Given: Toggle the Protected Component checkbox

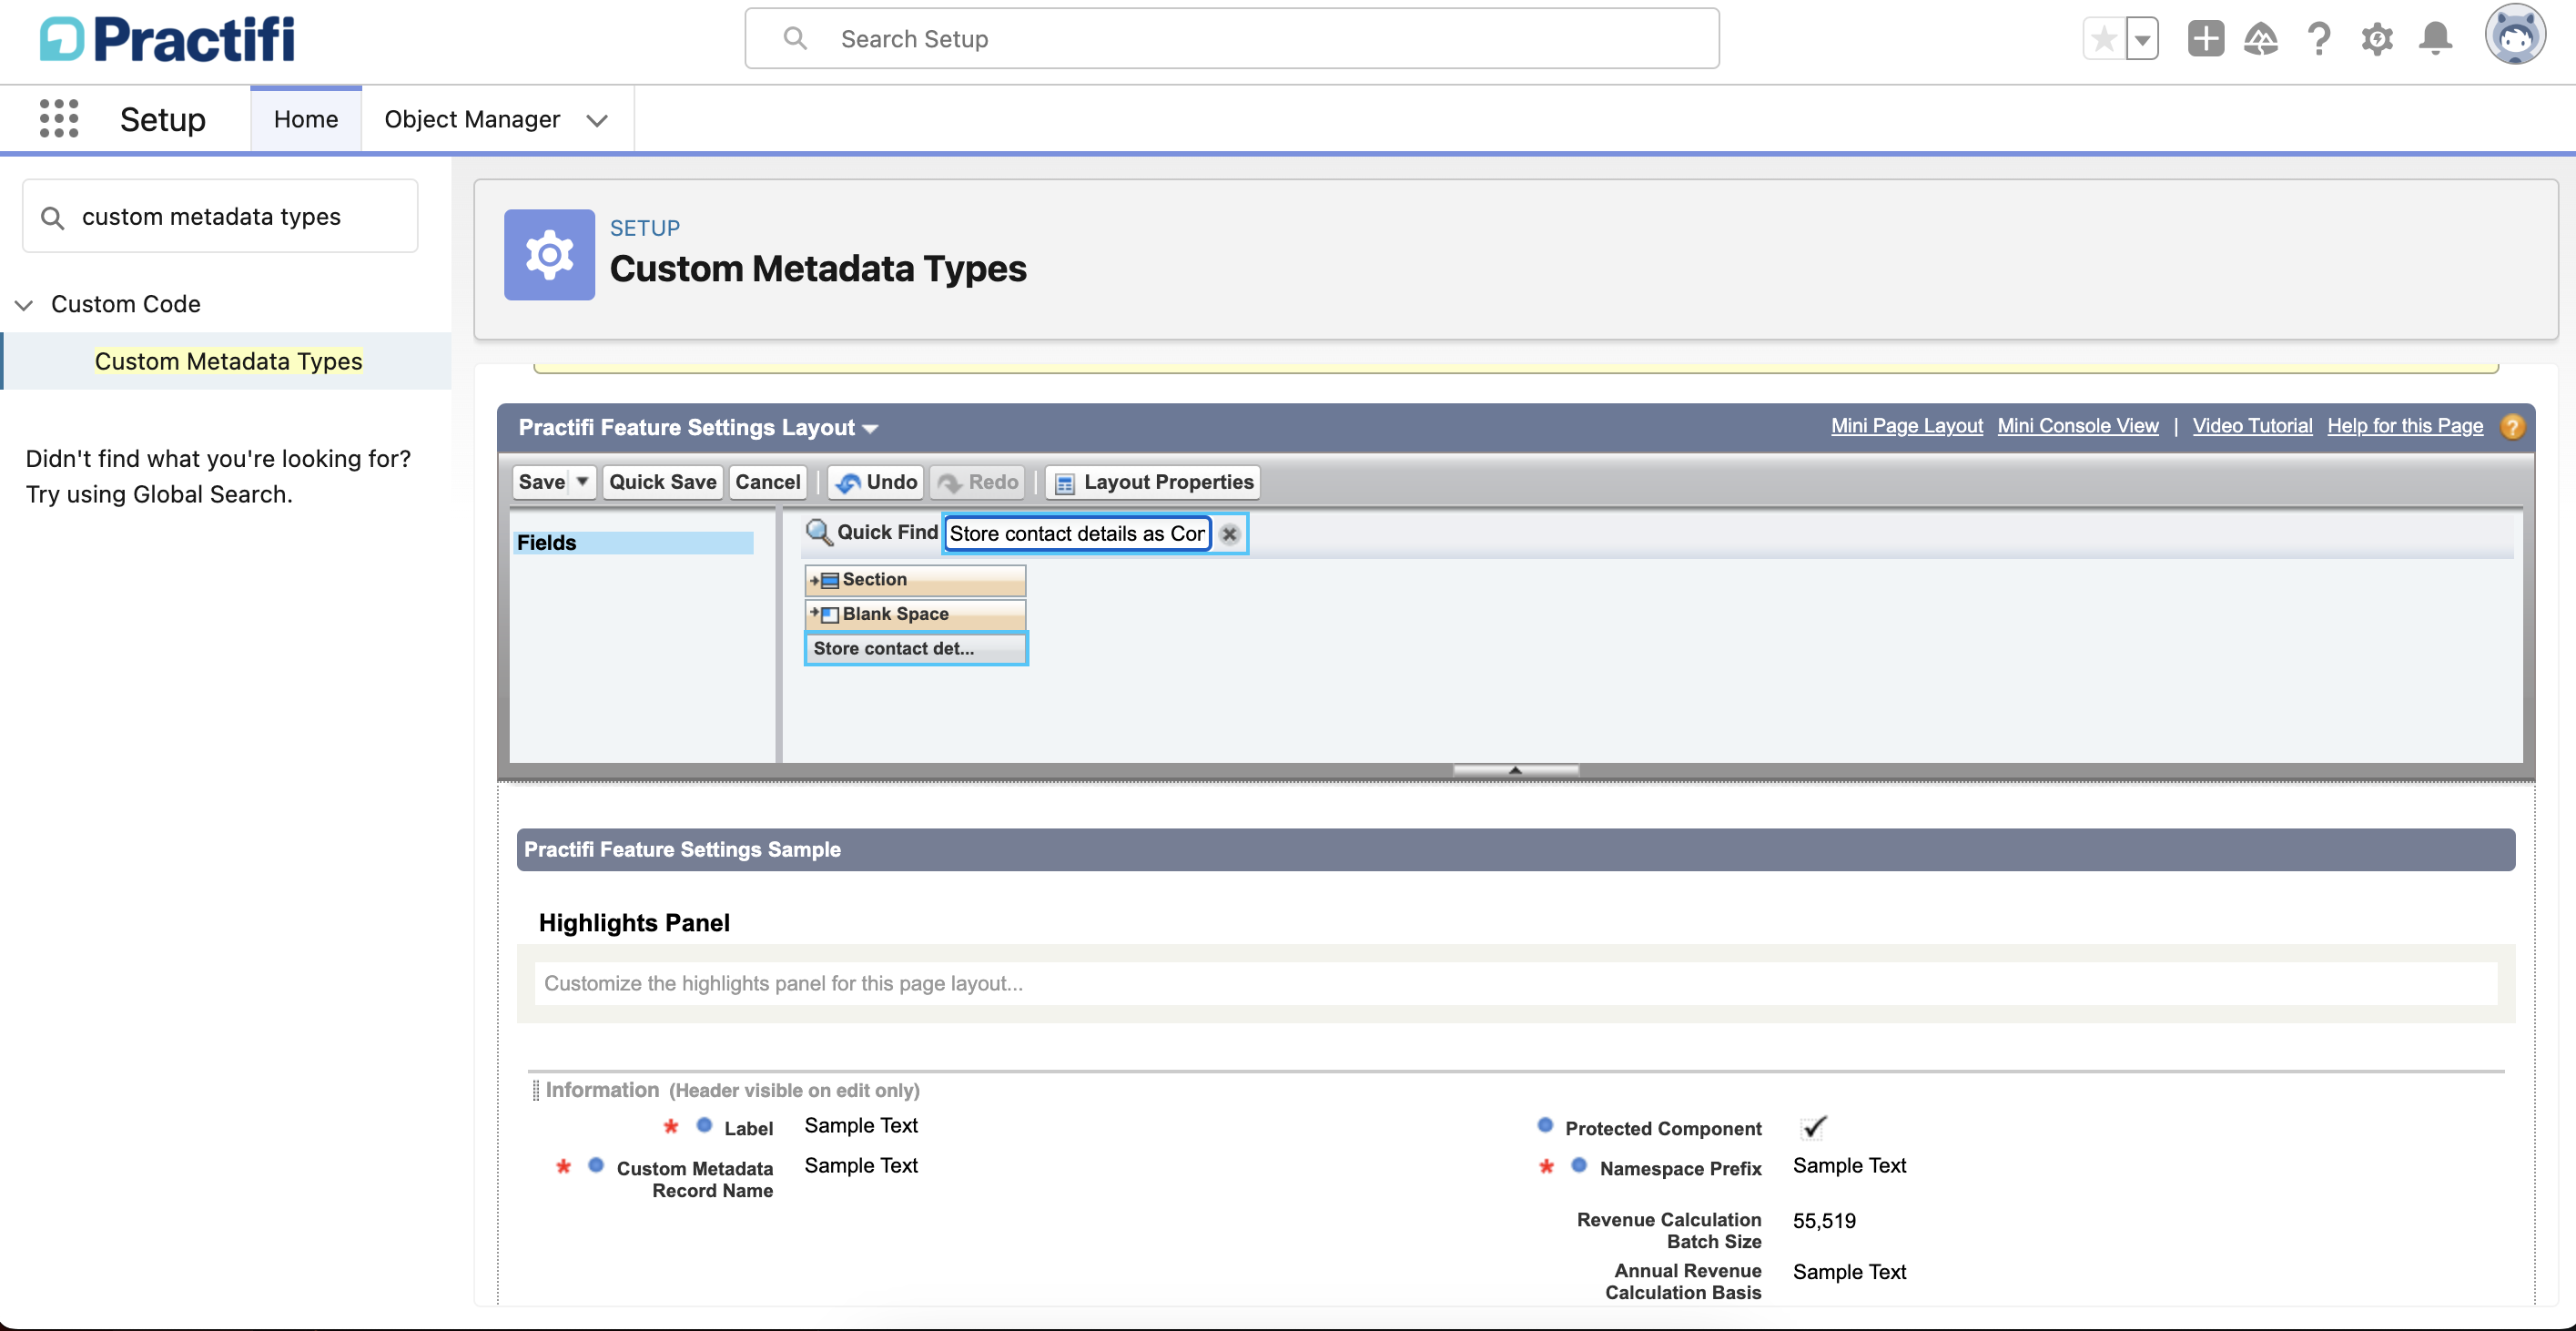Looking at the screenshot, I should tap(1813, 1128).
